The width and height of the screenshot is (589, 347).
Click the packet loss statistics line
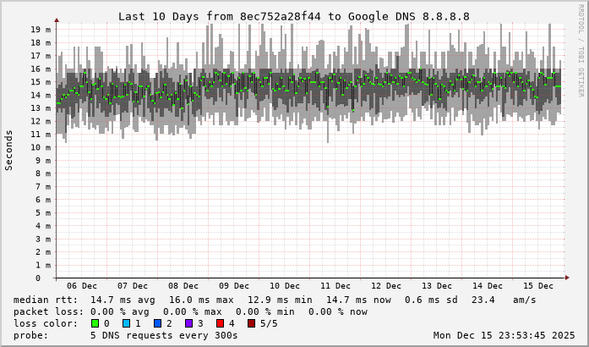tap(190, 311)
